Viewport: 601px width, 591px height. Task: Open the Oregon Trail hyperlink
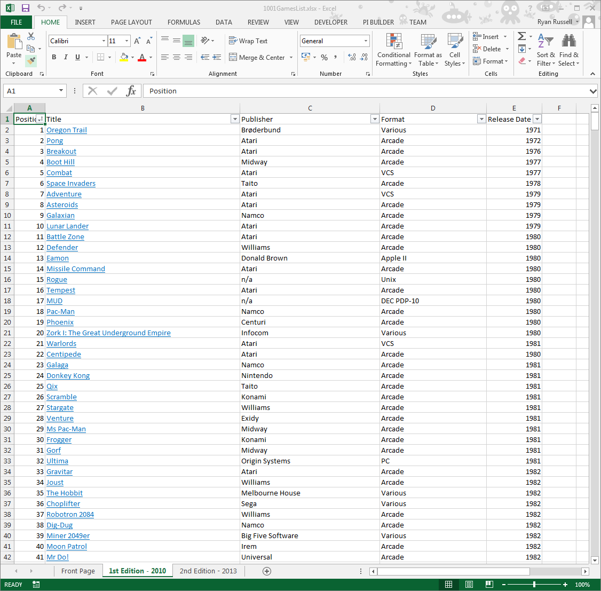pos(67,130)
